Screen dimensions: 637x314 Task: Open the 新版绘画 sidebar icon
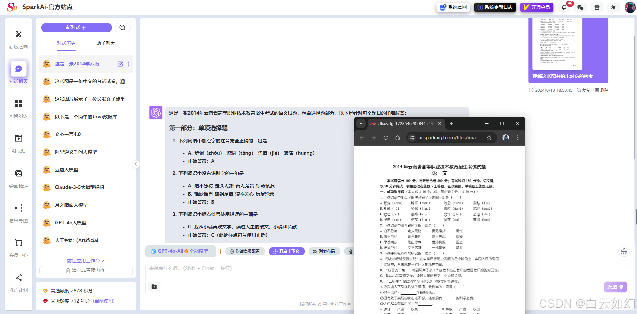click(18, 34)
